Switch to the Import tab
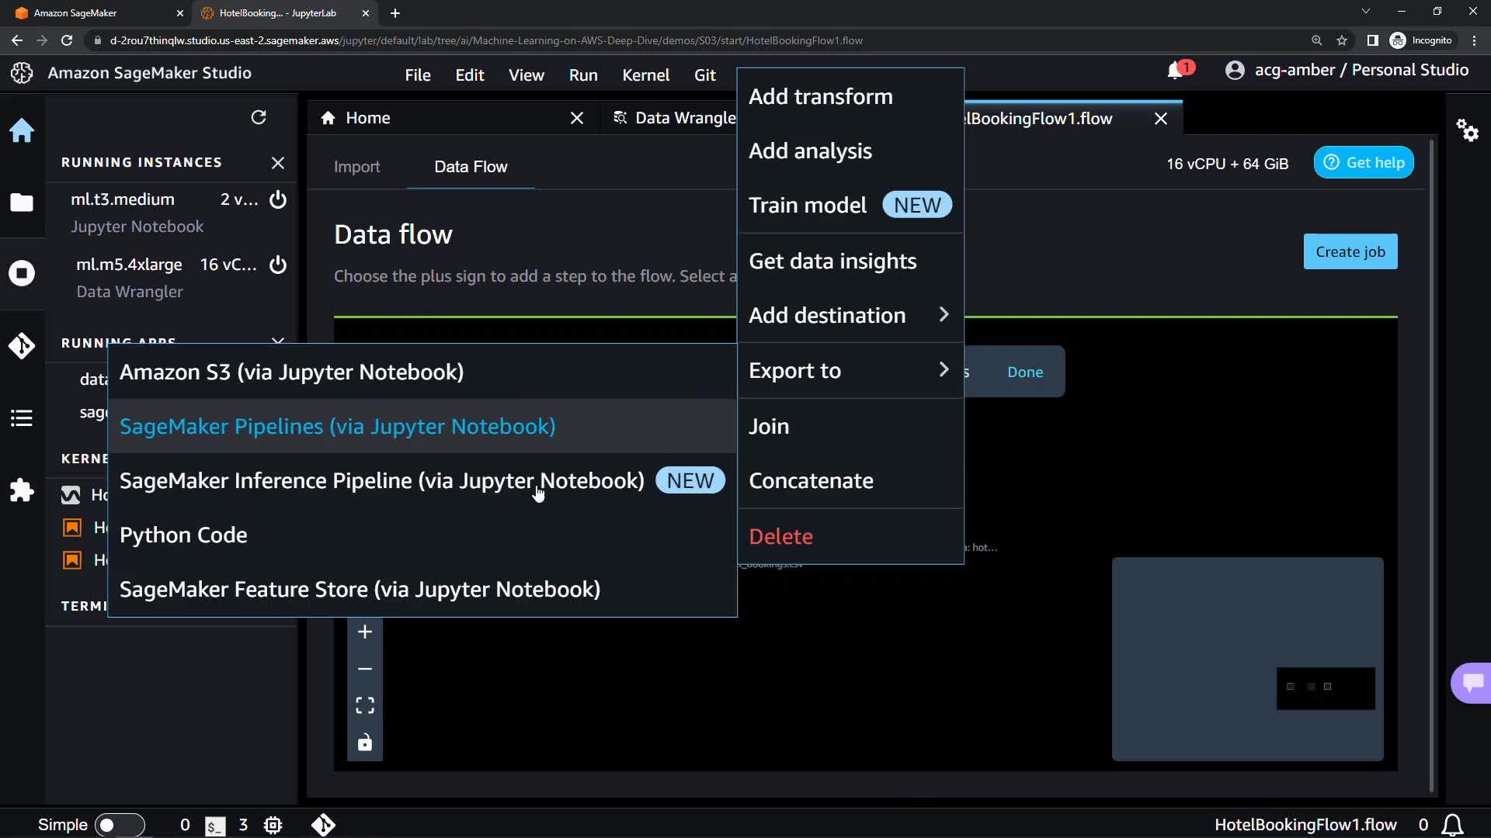The image size is (1491, 838). [x=356, y=167]
